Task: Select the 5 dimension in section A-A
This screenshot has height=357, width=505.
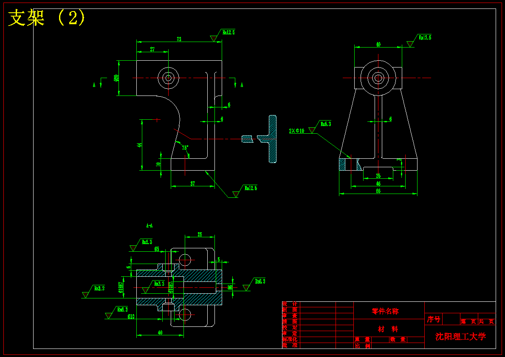Action: 219,259
